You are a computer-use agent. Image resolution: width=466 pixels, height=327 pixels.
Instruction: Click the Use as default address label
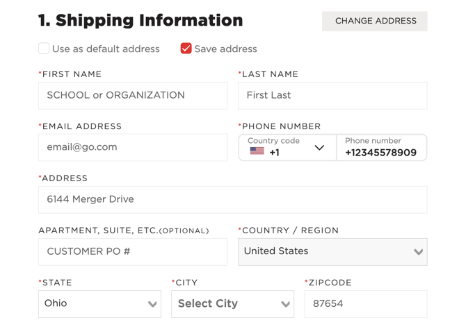coord(106,49)
